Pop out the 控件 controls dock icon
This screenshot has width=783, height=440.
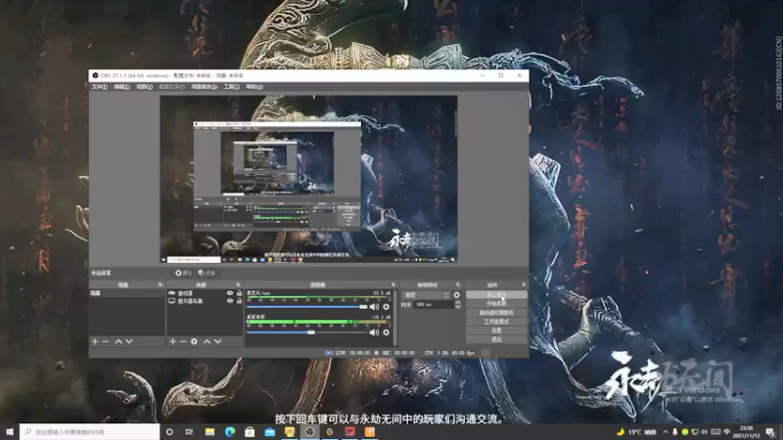(524, 285)
